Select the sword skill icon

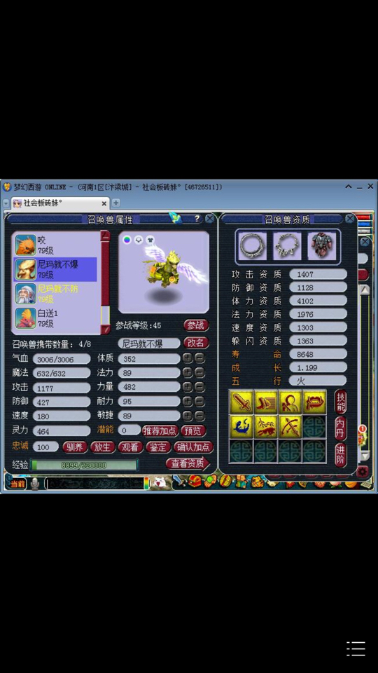click(241, 402)
